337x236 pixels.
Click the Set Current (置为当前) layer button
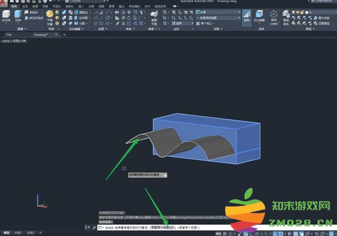pyautogui.click(x=322, y=18)
